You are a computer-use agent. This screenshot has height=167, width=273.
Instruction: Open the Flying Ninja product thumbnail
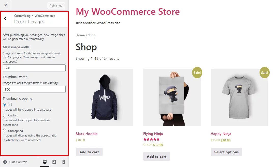[x=172, y=97]
